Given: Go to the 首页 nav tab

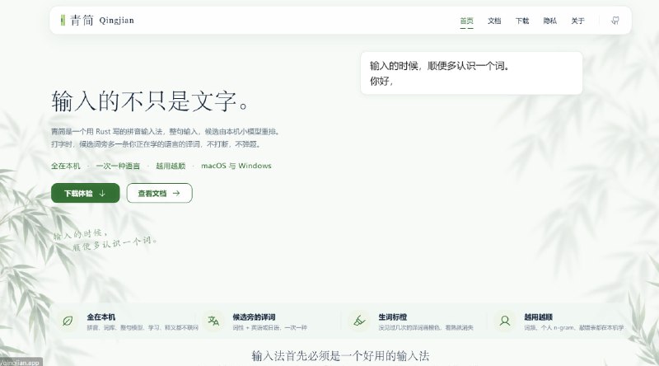Looking at the screenshot, I should pyautogui.click(x=466, y=21).
